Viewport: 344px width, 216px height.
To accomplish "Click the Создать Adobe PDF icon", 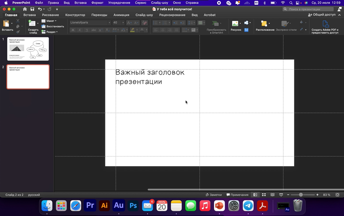I will tap(325, 24).
